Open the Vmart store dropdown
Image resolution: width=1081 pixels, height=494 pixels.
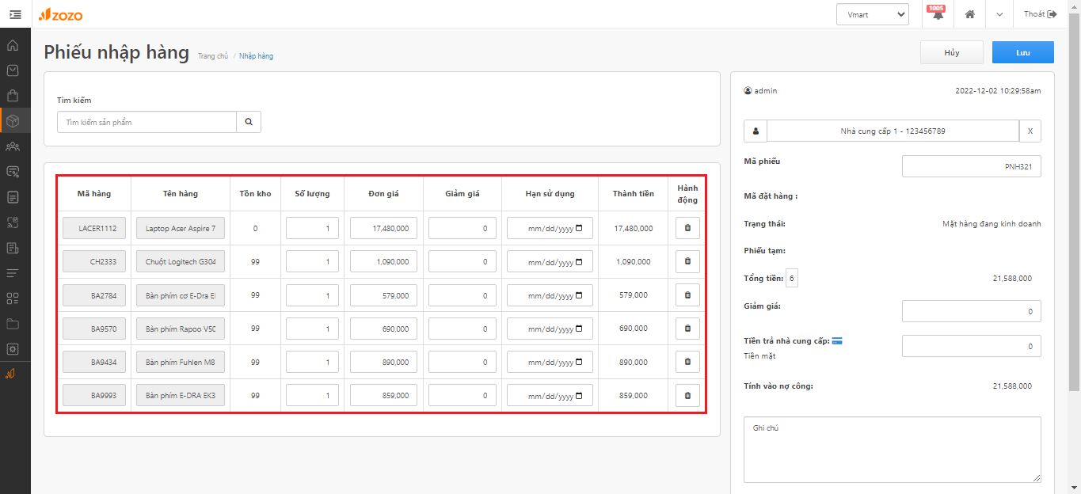pos(873,14)
